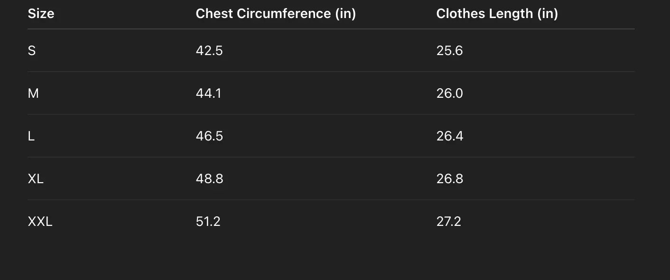Screen dimensions: 670x280
Task: Click chest value 46.5 for size L
Action: (x=209, y=136)
